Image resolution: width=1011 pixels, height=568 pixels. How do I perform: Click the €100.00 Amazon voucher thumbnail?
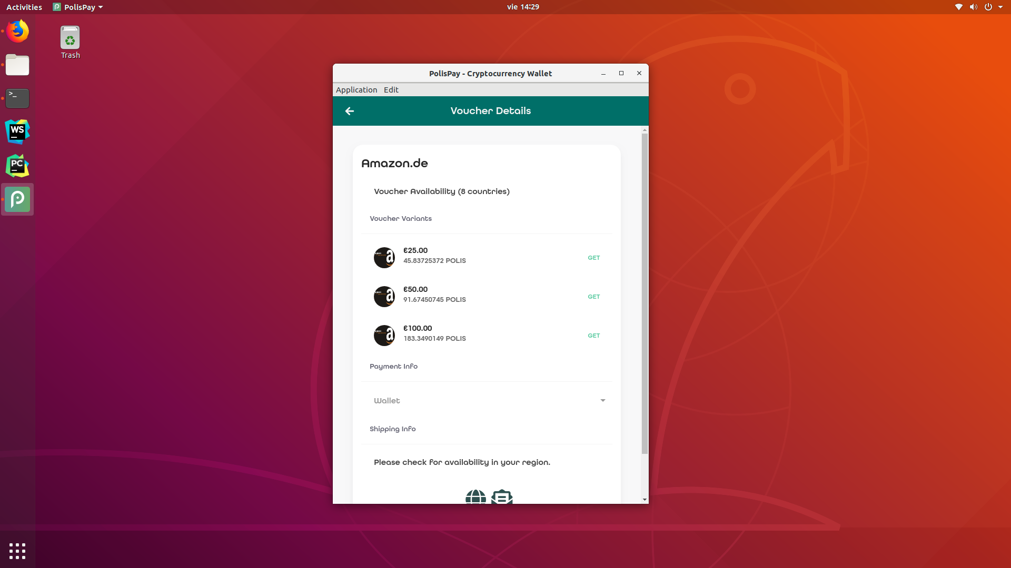point(384,335)
